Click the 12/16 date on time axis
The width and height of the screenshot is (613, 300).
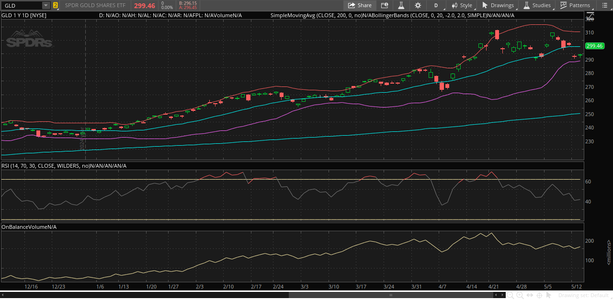click(x=31, y=287)
